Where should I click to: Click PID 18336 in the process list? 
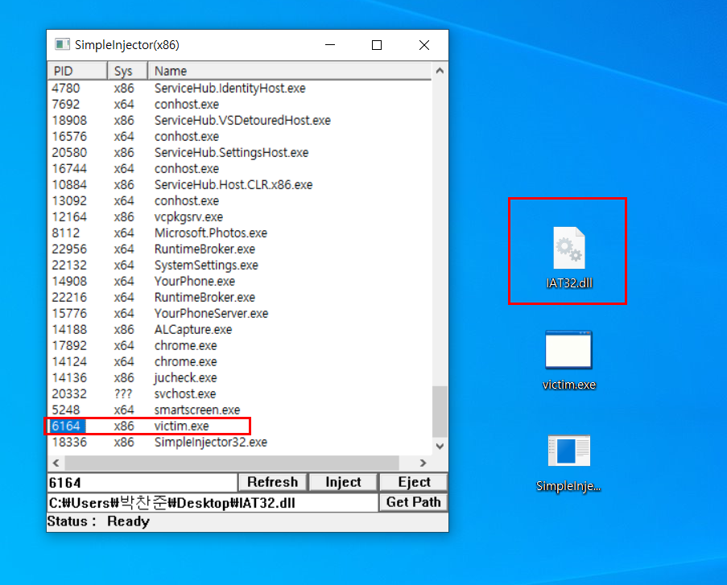(69, 443)
